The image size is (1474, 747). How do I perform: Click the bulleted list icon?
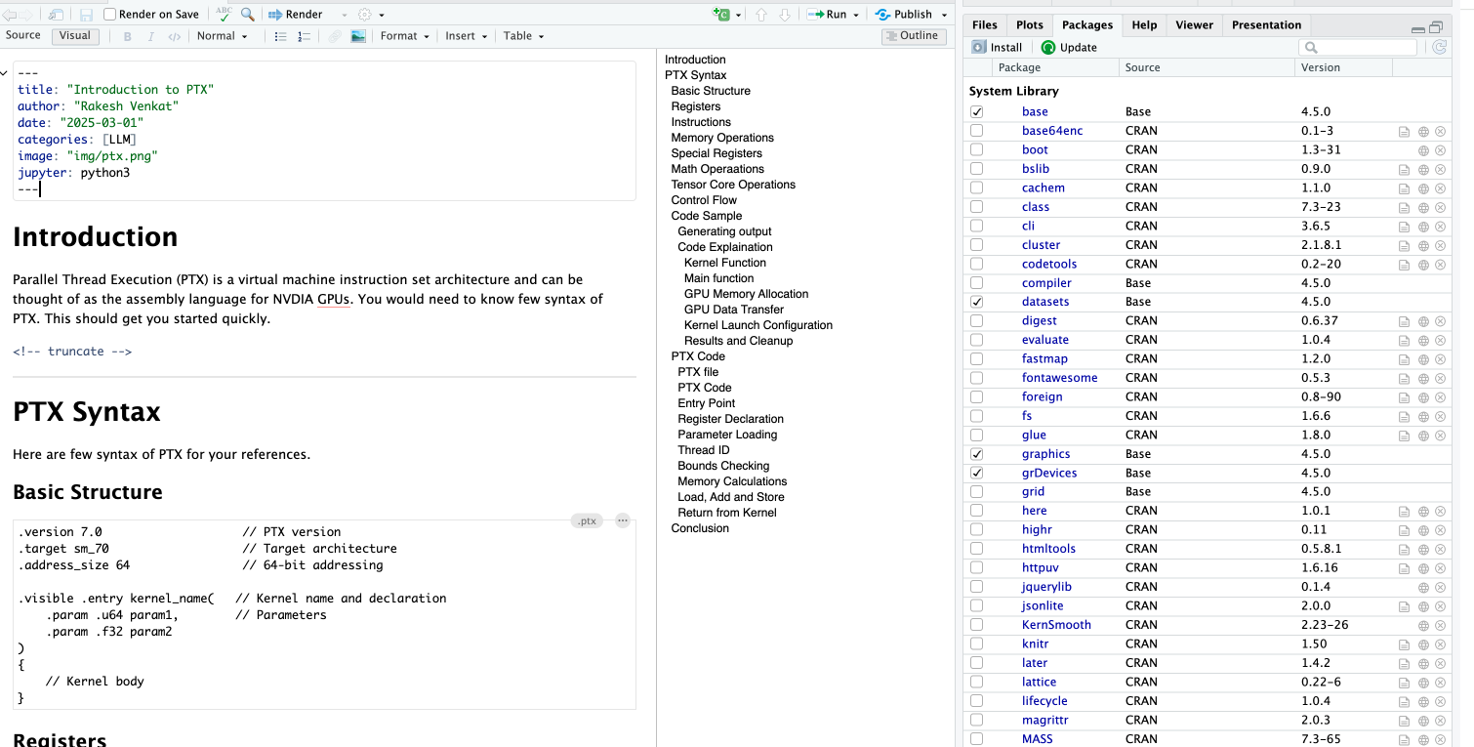(x=281, y=36)
